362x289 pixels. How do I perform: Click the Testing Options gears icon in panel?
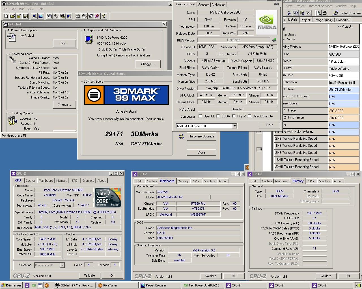click(13, 121)
